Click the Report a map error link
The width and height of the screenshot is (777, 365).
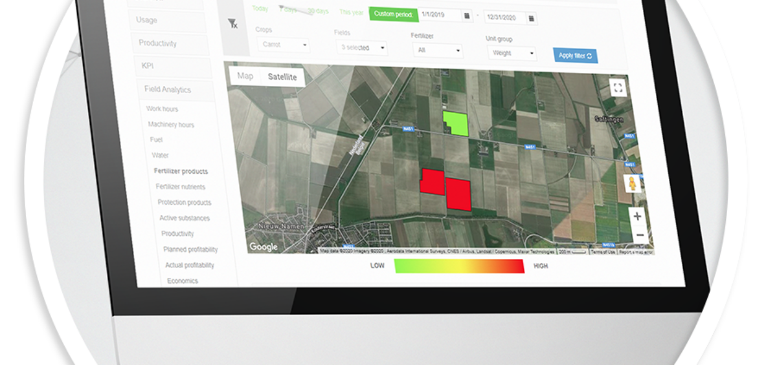(636, 252)
